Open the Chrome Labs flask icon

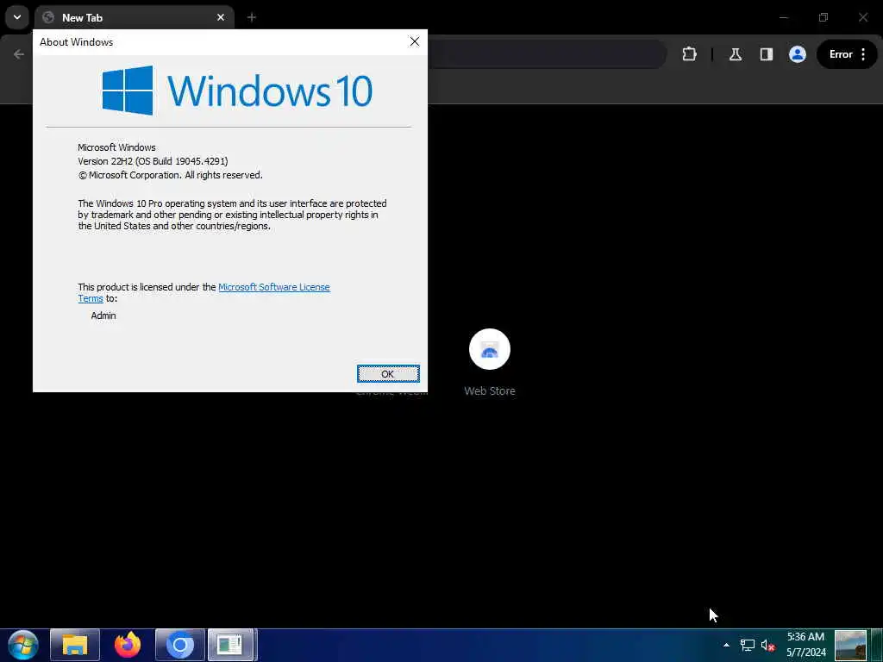pyautogui.click(x=735, y=54)
